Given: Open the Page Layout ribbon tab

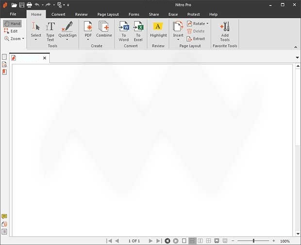Looking at the screenshot, I should click(x=108, y=15).
